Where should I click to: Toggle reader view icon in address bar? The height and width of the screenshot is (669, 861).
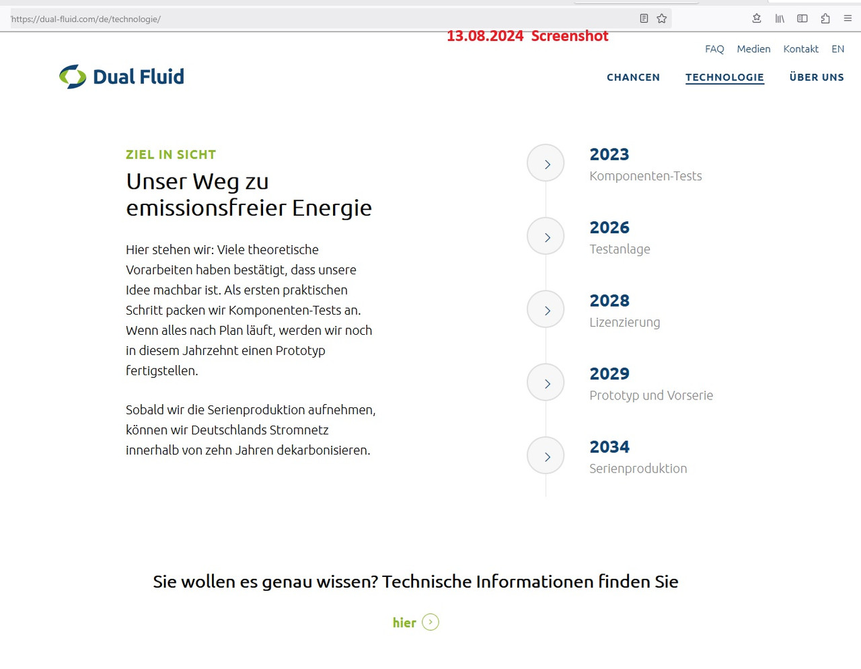(x=644, y=19)
